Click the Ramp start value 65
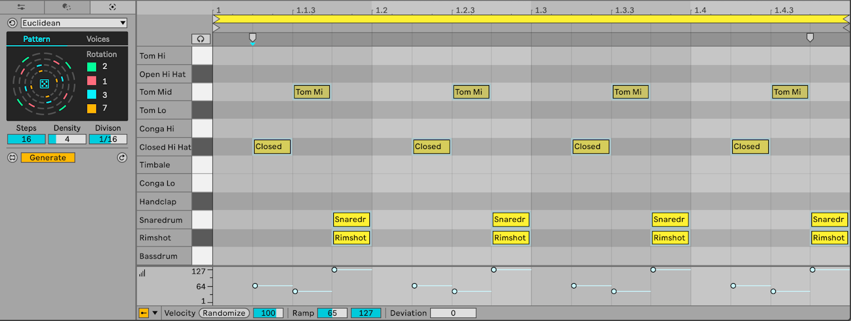The width and height of the screenshot is (851, 321). (332, 313)
